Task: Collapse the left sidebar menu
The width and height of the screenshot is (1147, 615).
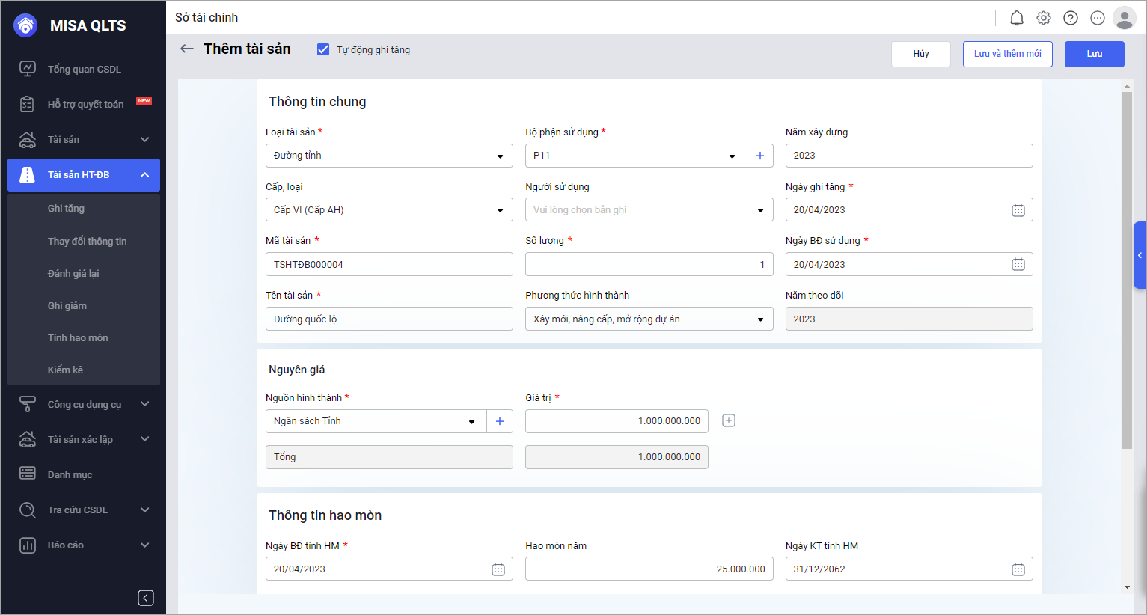Action: 146,598
